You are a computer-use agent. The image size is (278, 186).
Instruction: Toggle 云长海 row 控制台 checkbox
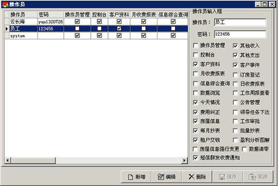pyautogui.click(x=99, y=21)
